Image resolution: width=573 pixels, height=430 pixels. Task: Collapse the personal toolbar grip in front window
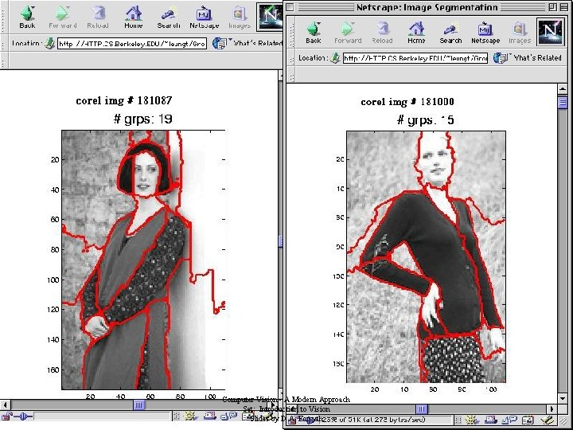pos(291,75)
